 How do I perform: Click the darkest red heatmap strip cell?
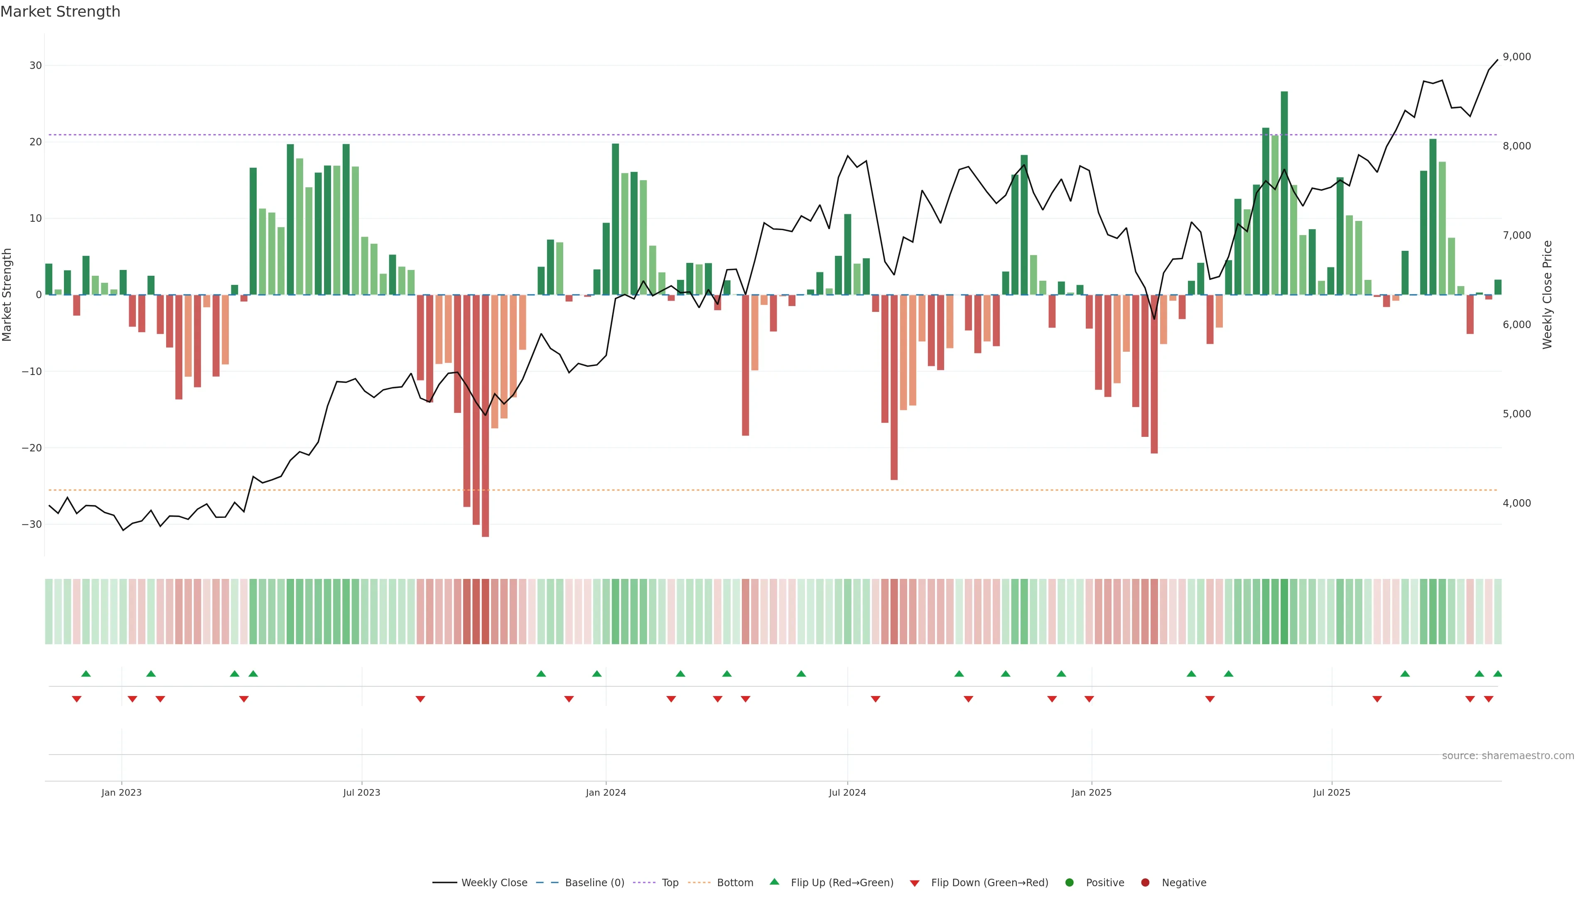[x=486, y=612]
